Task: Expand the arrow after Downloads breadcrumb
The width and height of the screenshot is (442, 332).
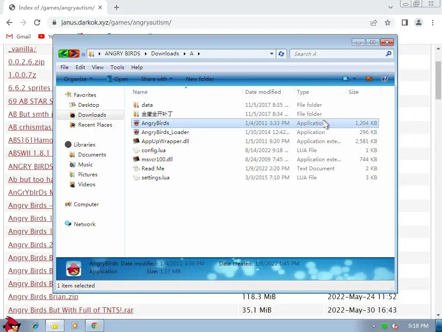Action: [x=185, y=54]
